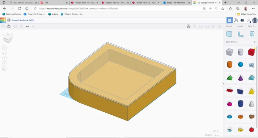Open the Edexcel Online bookmark
This screenshot has height=138, width=258.
[x=72, y=14]
